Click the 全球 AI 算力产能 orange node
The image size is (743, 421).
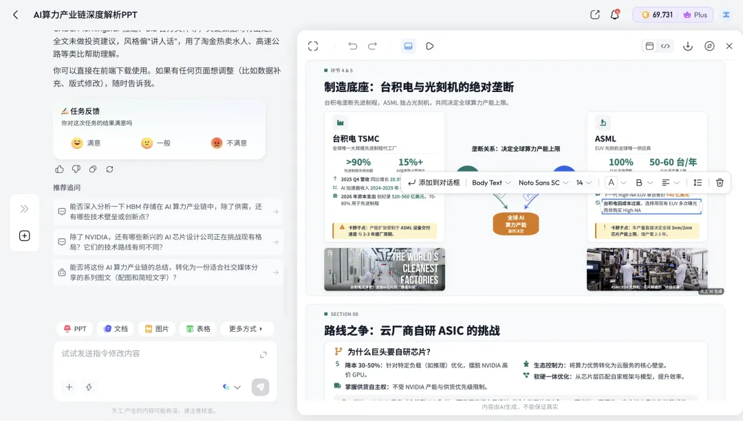tap(515, 224)
